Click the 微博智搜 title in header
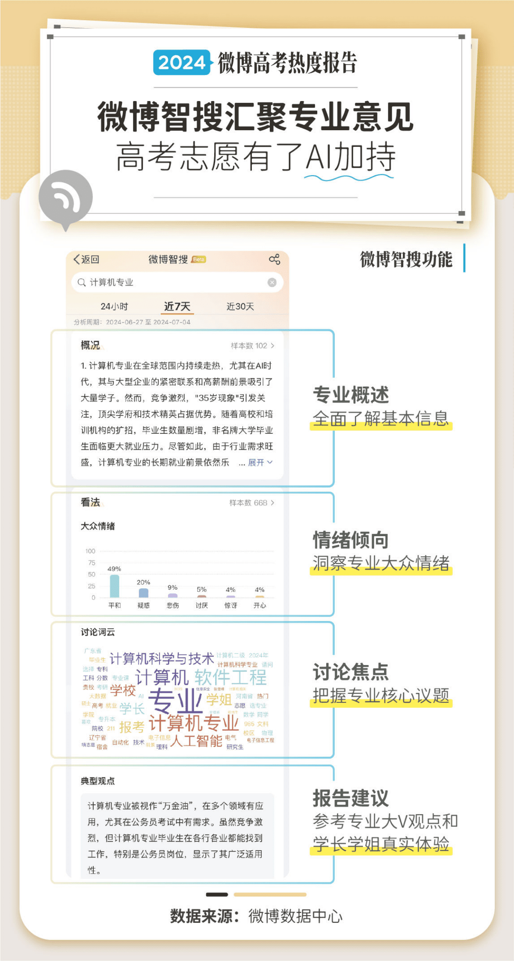 point(168,259)
